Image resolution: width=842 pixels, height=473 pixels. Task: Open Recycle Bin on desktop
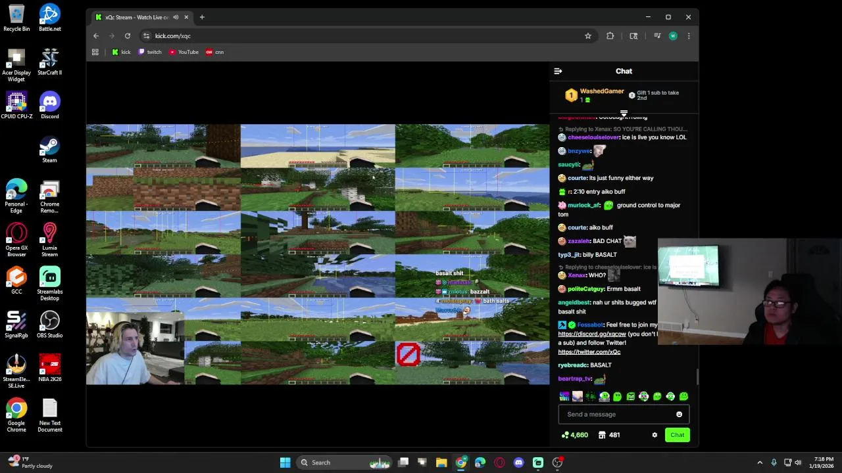pos(16,17)
